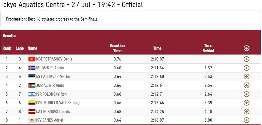Click the Virgin Islands flag icon
This screenshot has width=262, height=125.
(x=32, y=120)
